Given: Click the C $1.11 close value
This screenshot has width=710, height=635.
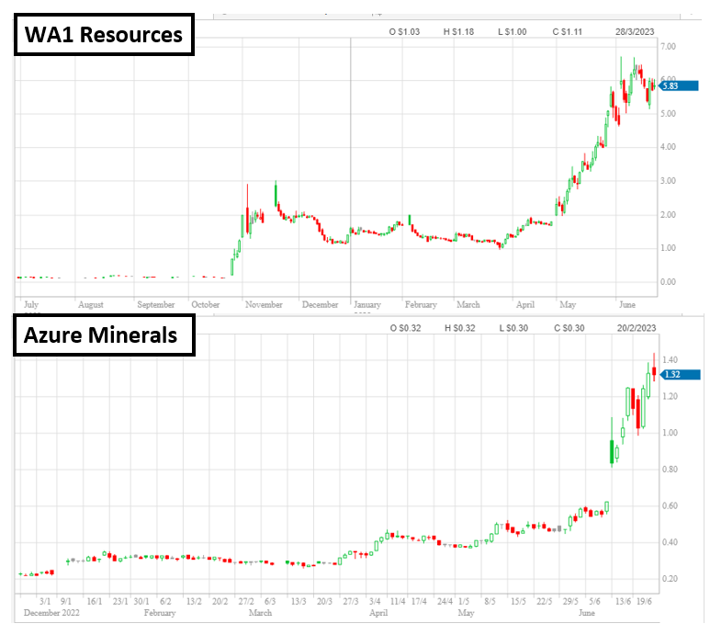Looking at the screenshot, I should (567, 32).
